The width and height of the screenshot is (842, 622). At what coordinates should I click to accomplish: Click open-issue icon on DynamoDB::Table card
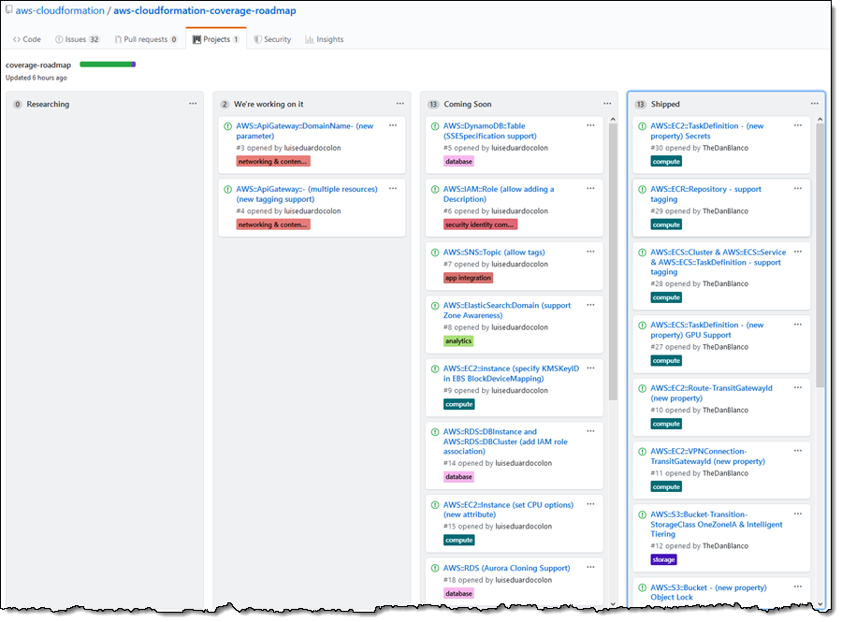[435, 125]
